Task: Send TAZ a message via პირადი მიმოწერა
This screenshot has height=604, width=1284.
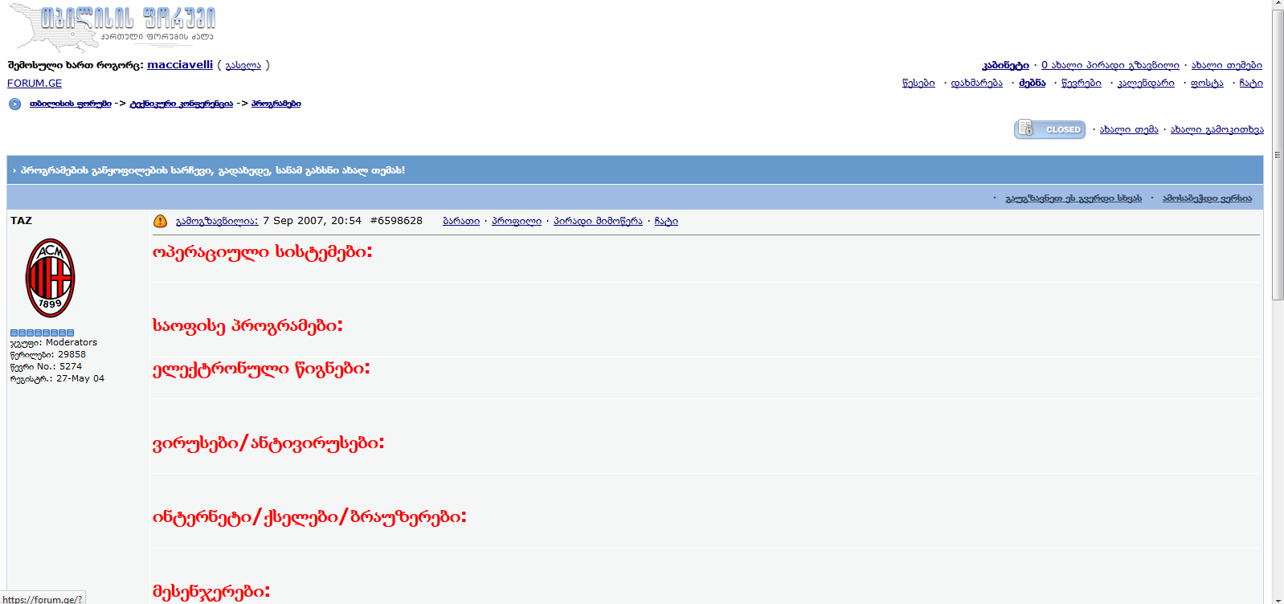Action: point(598,222)
